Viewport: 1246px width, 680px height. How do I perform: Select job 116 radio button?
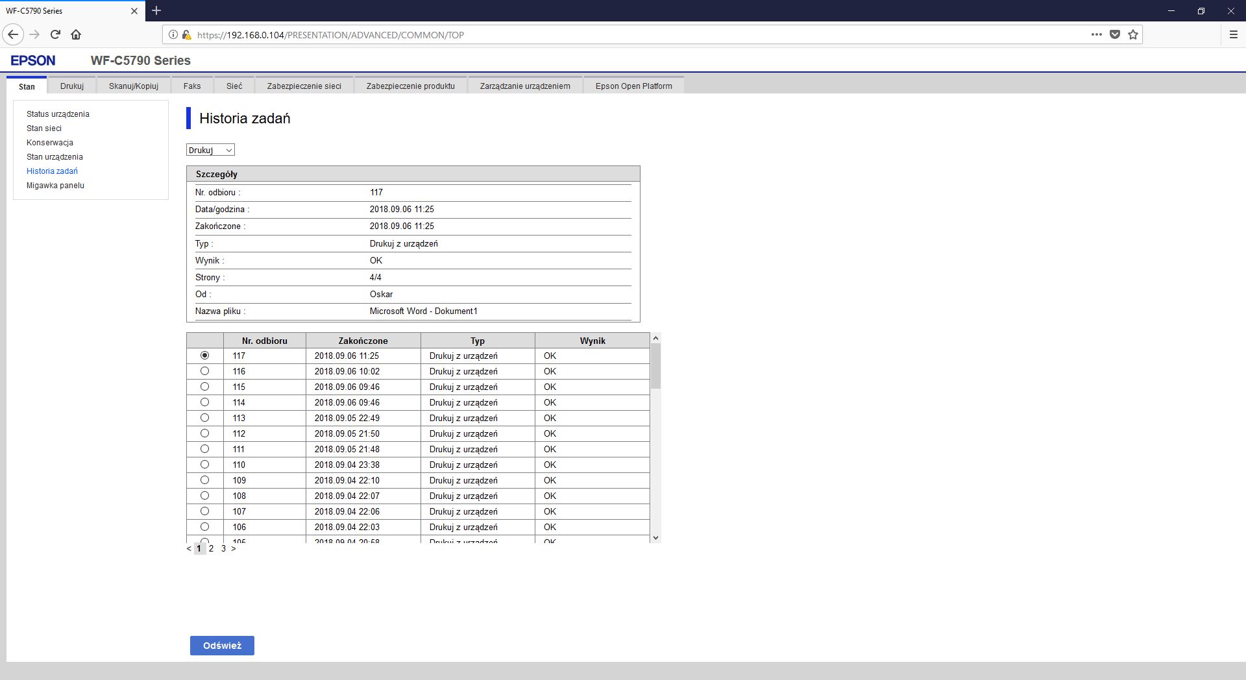click(205, 371)
